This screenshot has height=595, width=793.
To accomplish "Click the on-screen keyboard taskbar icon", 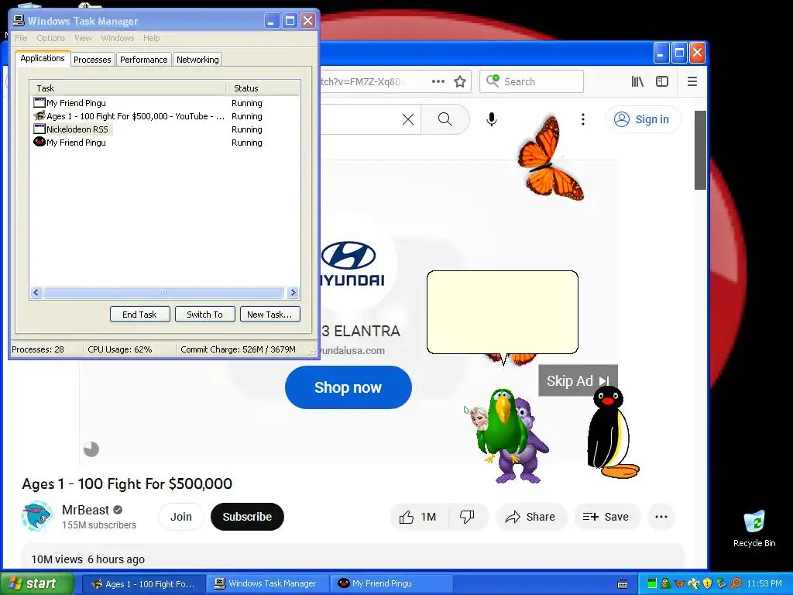I will coord(623,584).
